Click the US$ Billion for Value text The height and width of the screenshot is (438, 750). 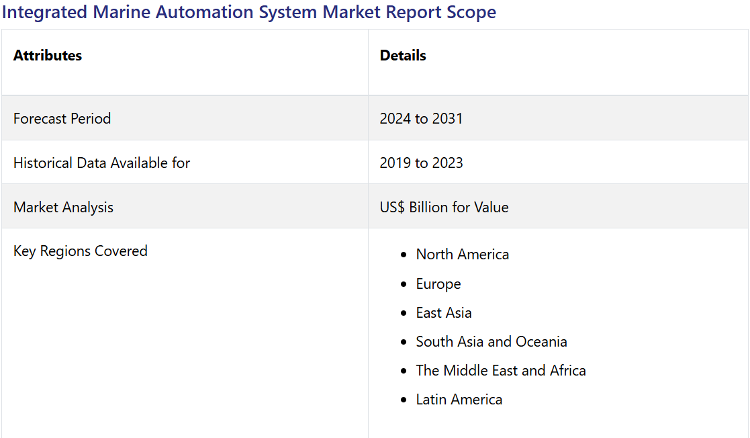444,208
